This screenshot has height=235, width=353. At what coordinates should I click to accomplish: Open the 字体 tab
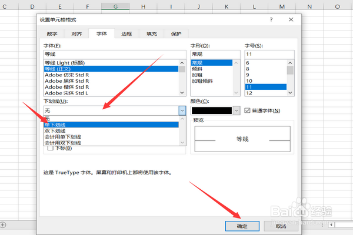pyautogui.click(x=102, y=33)
